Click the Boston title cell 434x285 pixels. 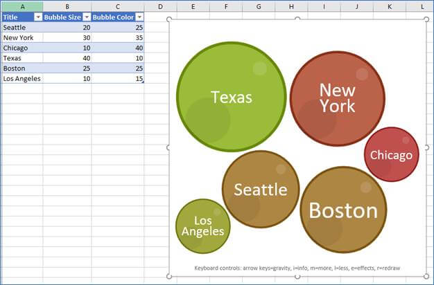[x=22, y=68]
